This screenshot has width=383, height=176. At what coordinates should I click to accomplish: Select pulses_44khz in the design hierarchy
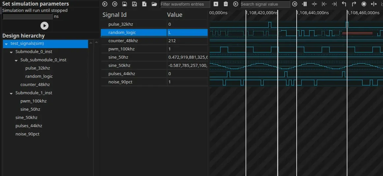29,126
